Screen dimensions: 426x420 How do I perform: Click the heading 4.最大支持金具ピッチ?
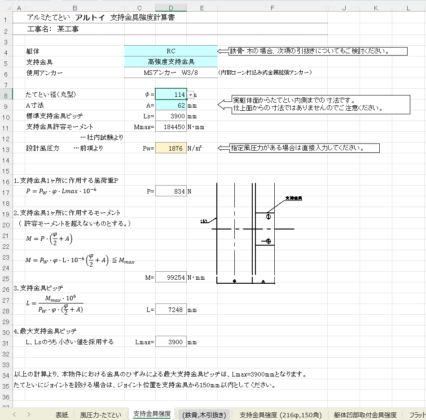click(x=45, y=331)
